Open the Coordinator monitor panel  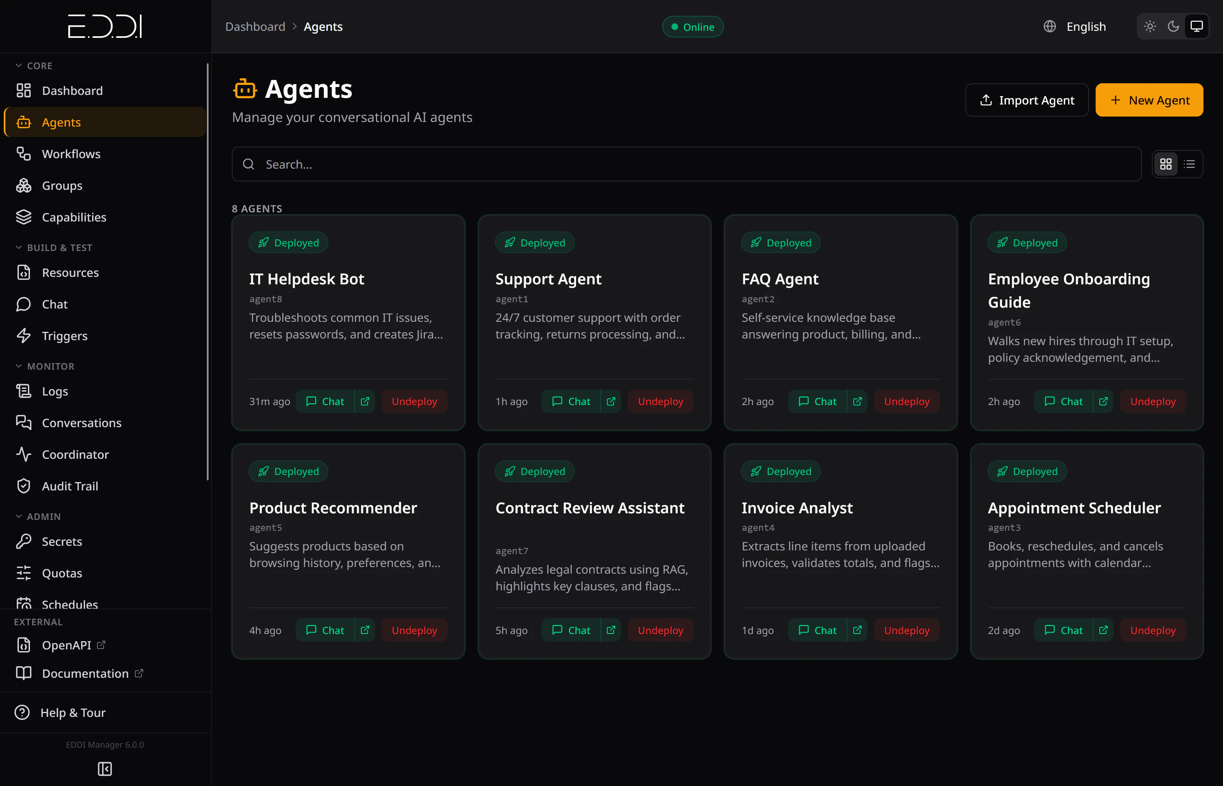75,454
